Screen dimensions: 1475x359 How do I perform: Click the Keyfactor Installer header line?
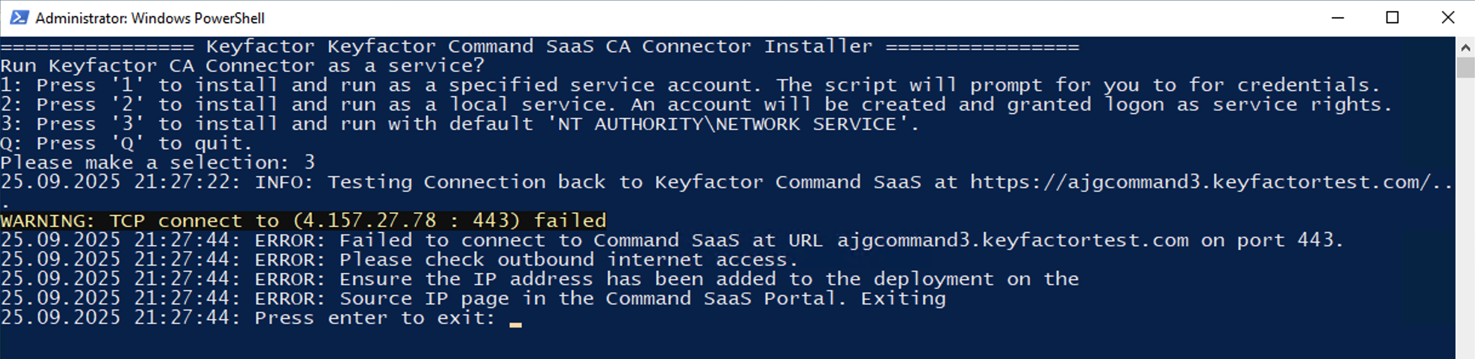(539, 47)
